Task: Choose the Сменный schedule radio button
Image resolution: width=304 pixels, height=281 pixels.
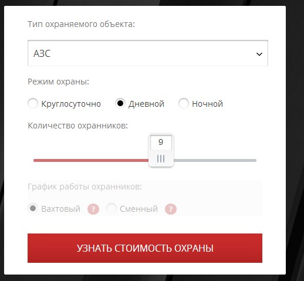Action: pos(112,208)
